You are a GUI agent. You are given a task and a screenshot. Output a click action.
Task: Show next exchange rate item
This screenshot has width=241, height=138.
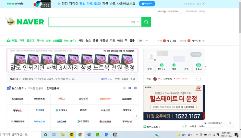(201, 79)
